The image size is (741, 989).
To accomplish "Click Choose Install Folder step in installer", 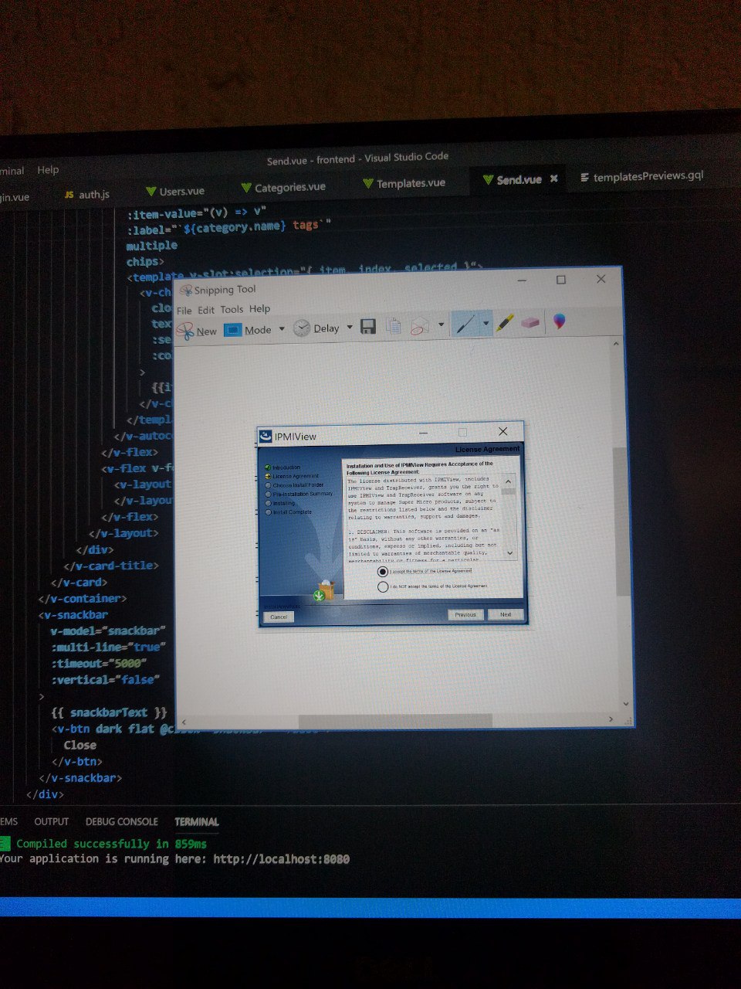I will (298, 485).
